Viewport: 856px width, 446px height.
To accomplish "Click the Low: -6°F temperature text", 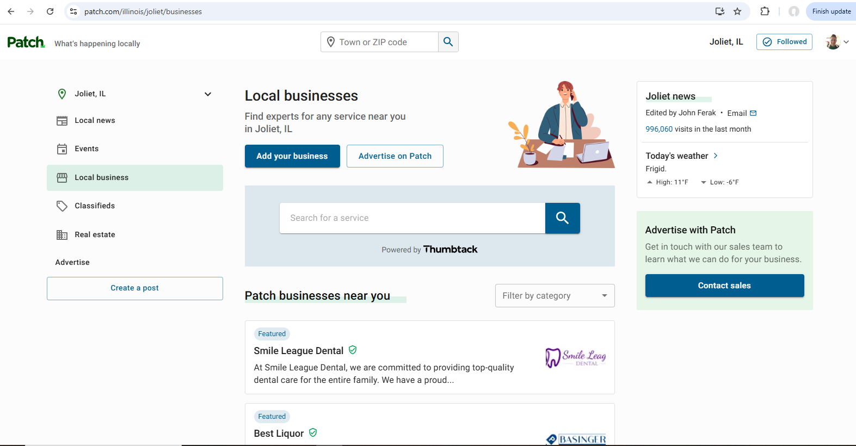I will click(x=724, y=182).
